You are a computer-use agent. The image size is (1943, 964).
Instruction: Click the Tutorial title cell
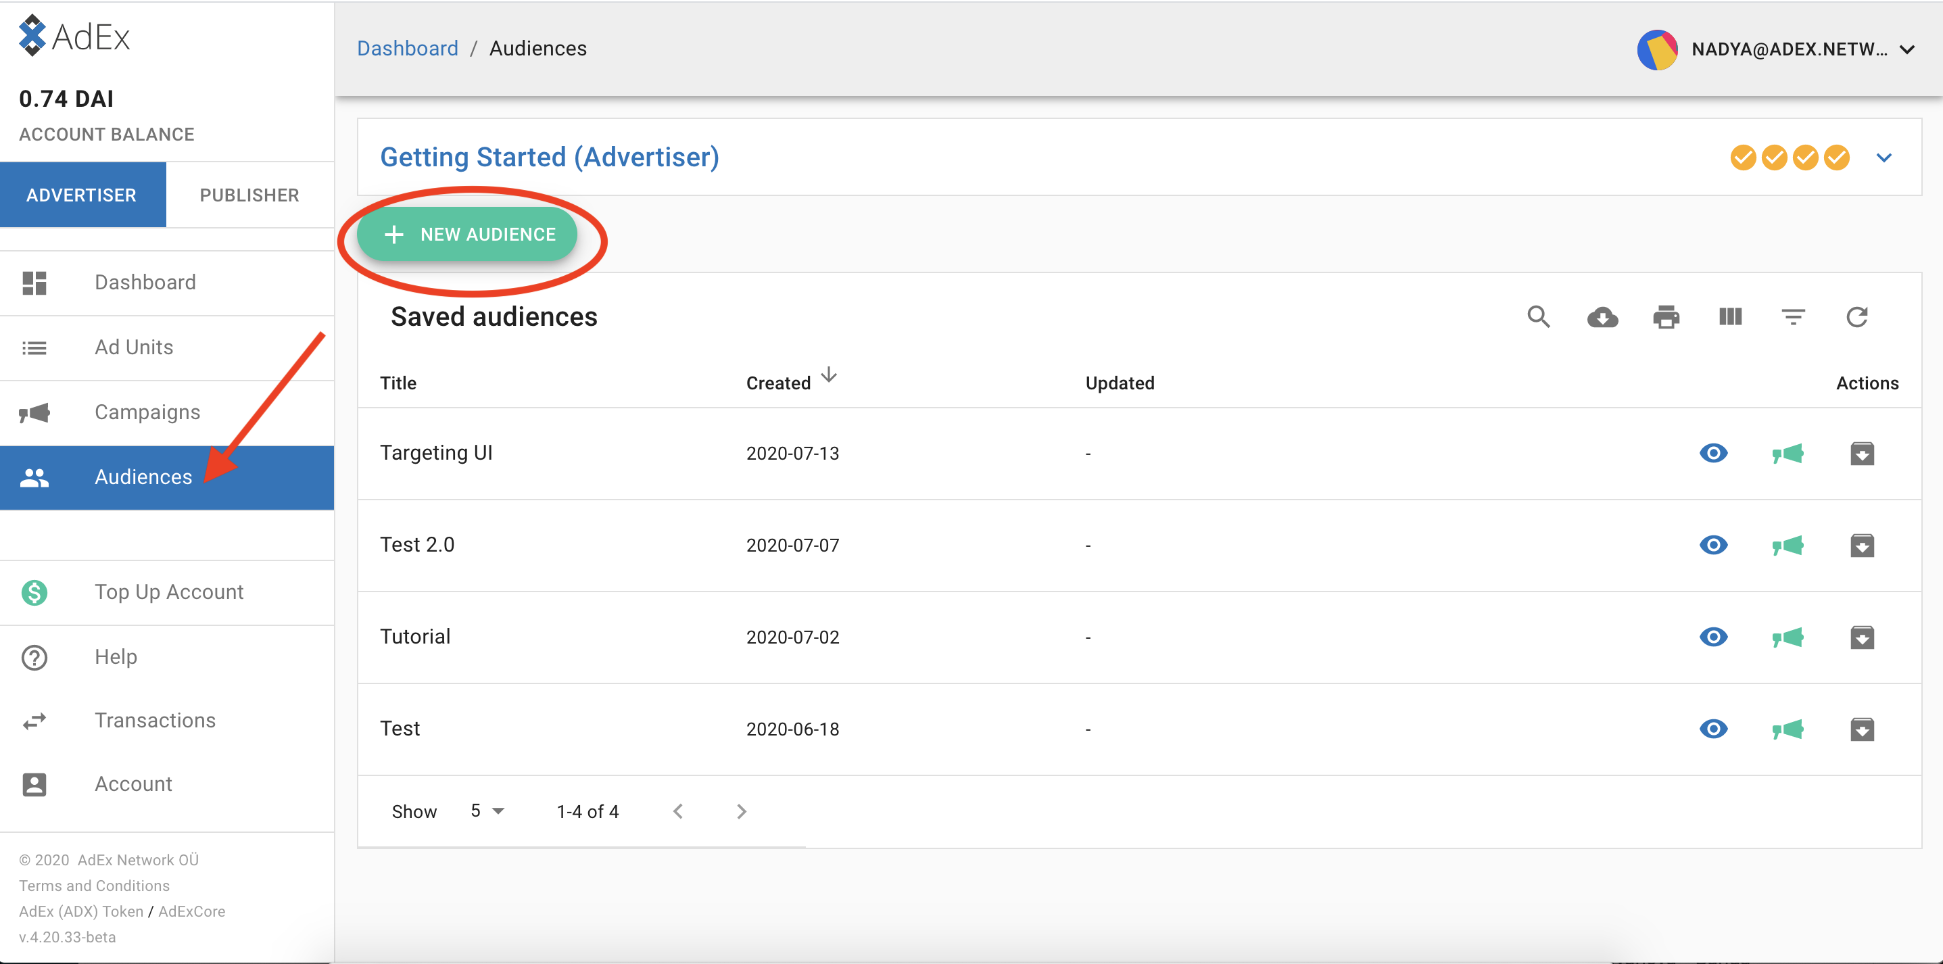point(415,637)
